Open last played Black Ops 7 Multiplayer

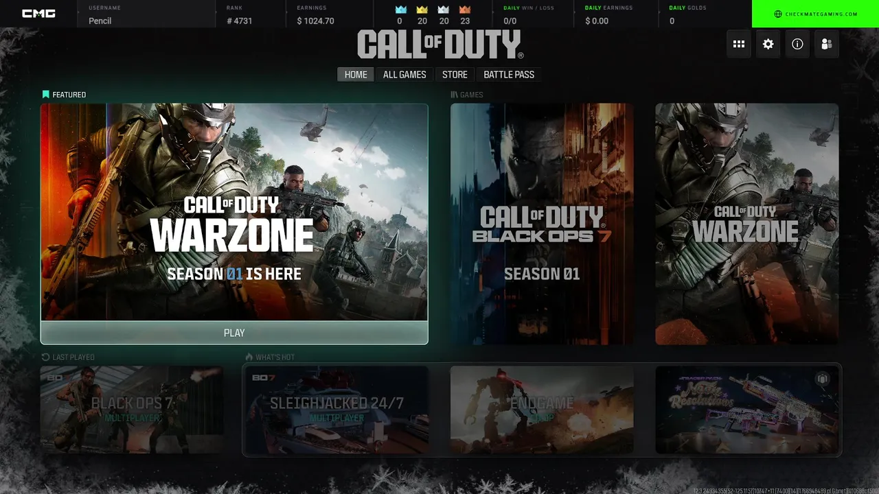(132, 410)
